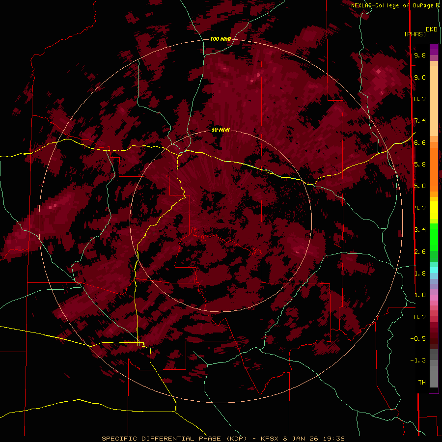The height and width of the screenshot is (442, 442).
Task: Click the 2.6 value on the scale
Action: 420,252
